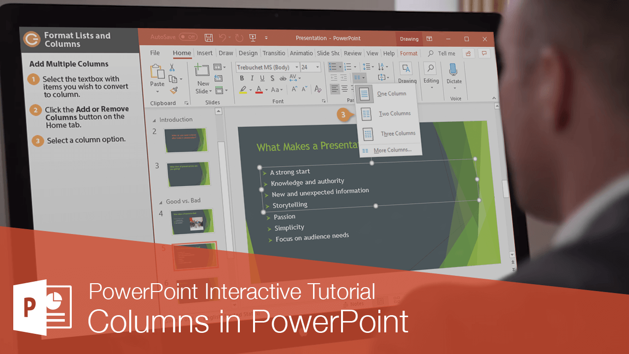Open the Font Color red swatch
The image size is (629, 354).
pyautogui.click(x=258, y=90)
